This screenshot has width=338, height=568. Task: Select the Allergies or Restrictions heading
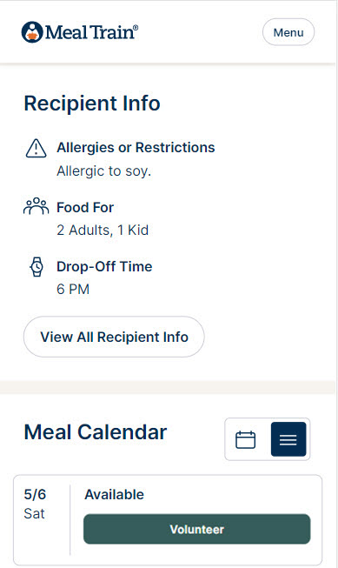[136, 147]
